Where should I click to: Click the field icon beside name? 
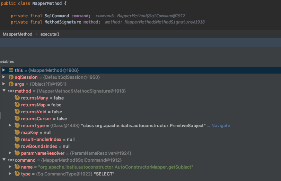point(17,167)
